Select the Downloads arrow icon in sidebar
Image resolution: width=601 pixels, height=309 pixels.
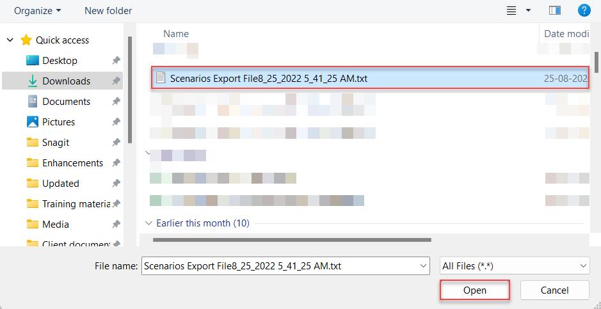coord(33,81)
